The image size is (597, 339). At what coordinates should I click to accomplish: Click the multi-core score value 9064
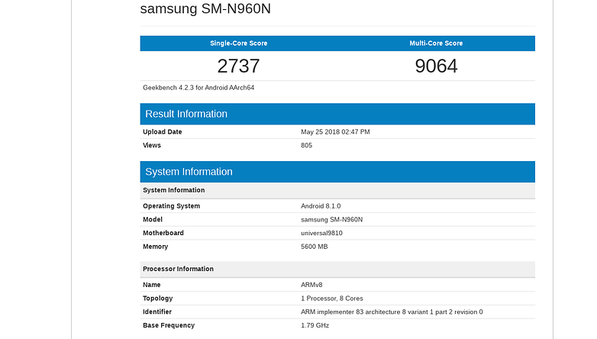436,66
